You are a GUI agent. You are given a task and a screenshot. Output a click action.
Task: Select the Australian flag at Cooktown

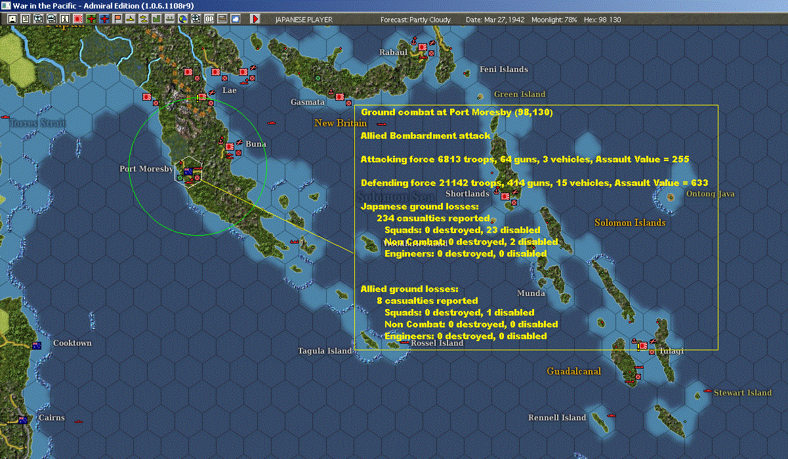coord(37,345)
